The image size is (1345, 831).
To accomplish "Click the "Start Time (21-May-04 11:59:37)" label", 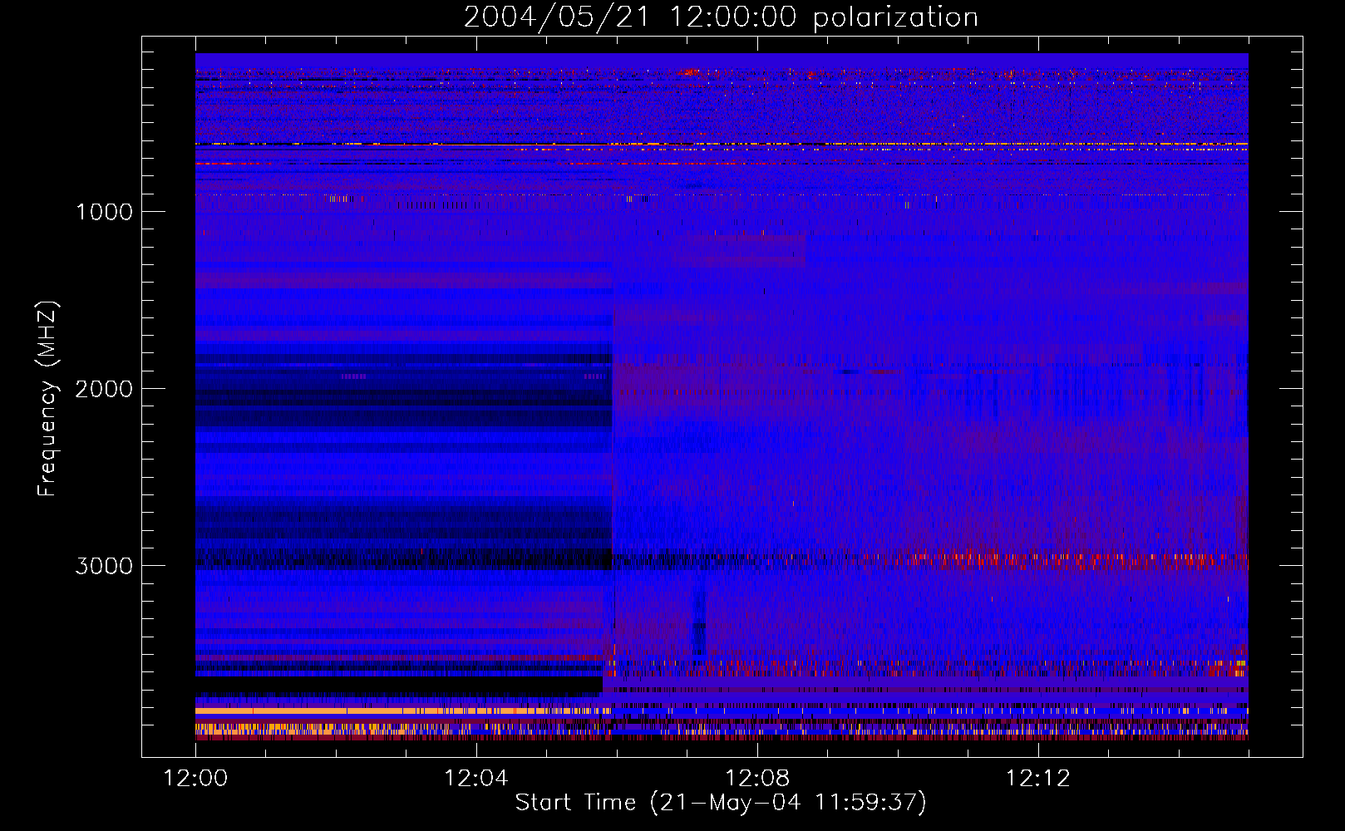I will coord(721,803).
